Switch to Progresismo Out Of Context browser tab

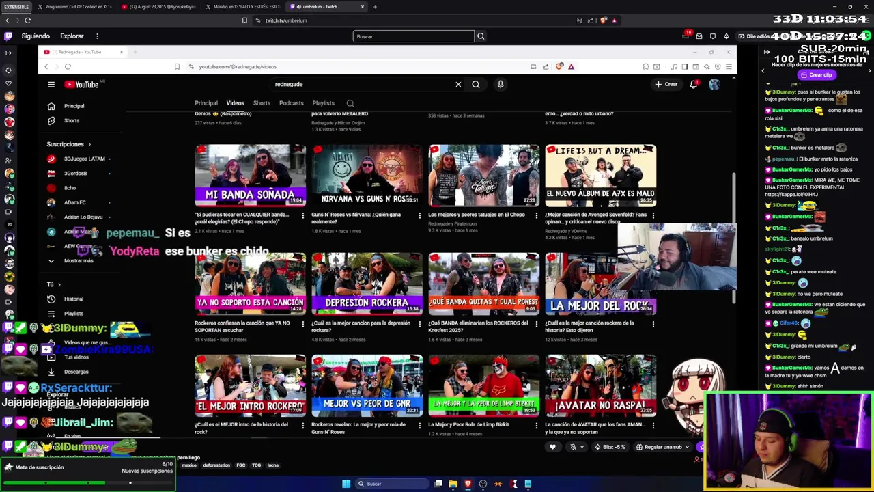75,7
